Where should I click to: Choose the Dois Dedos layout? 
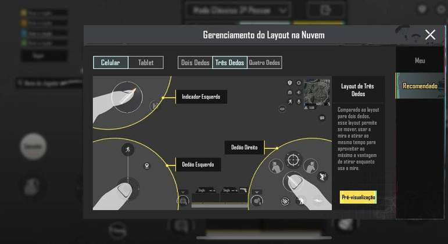click(195, 63)
